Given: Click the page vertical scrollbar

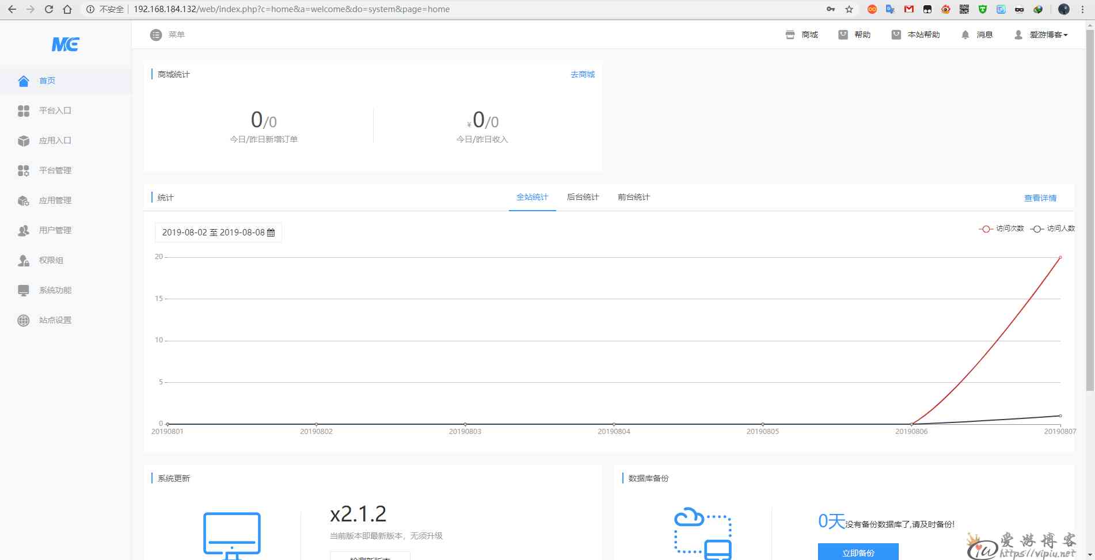Looking at the screenshot, I should (x=1090, y=207).
